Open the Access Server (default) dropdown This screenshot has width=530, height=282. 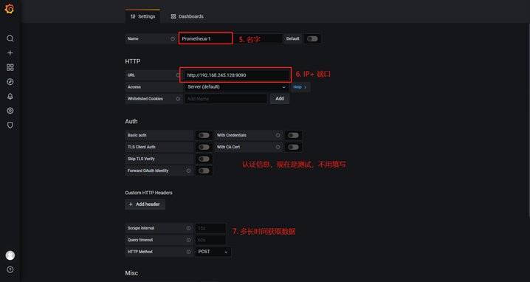point(237,87)
